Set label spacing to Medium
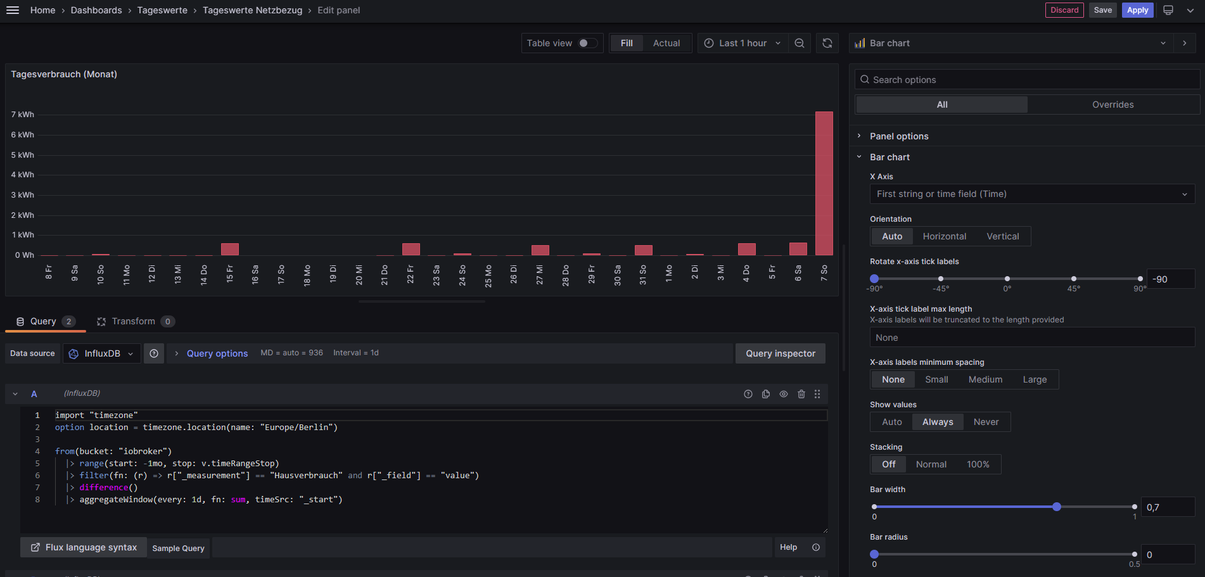 tap(985, 379)
